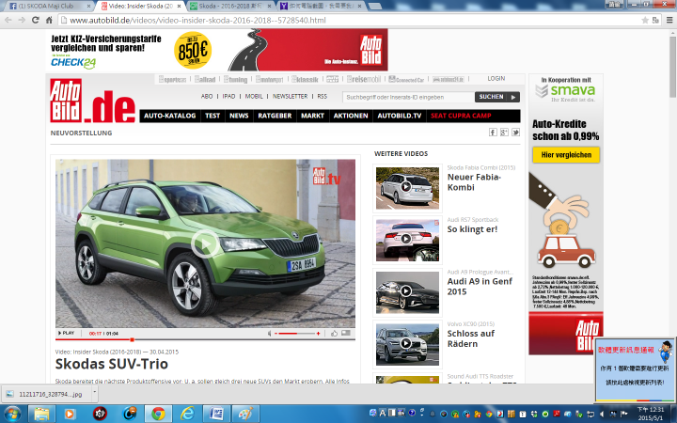Open the downloaded 11211716_328794...jpg file
Screen dimensions: 677x423
coord(47,394)
